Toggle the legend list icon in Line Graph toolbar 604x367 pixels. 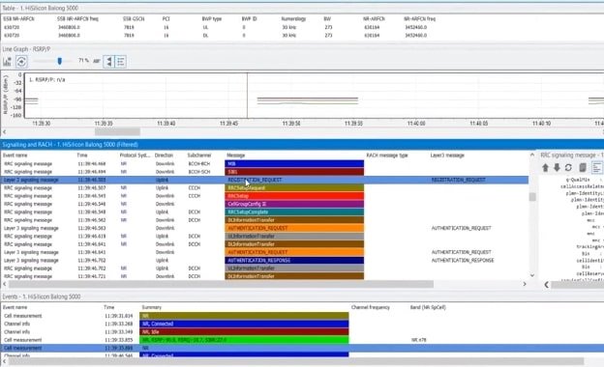point(121,62)
